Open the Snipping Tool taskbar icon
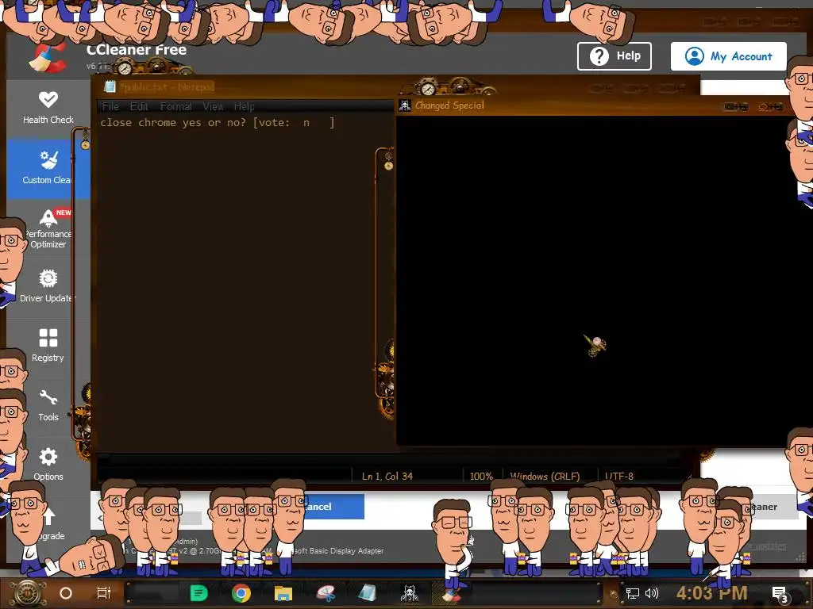Viewport: 813px width, 609px height. 326,593
